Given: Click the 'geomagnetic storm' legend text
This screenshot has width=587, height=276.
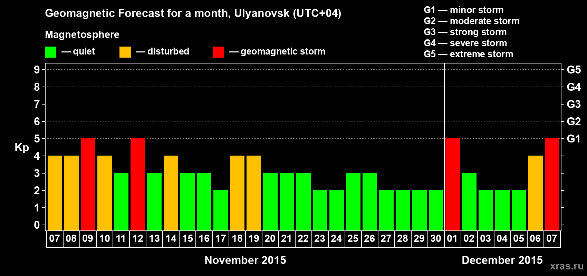Looking at the screenshot, I should [283, 51].
